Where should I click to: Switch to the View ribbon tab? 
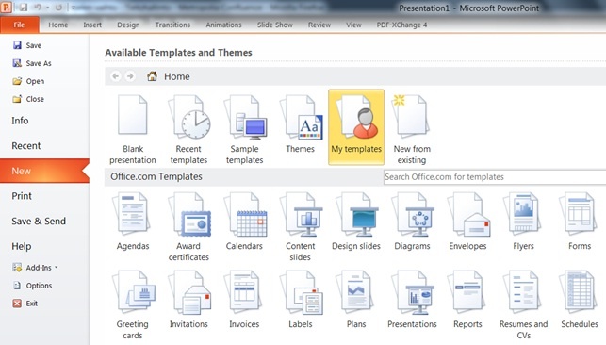pyautogui.click(x=353, y=25)
